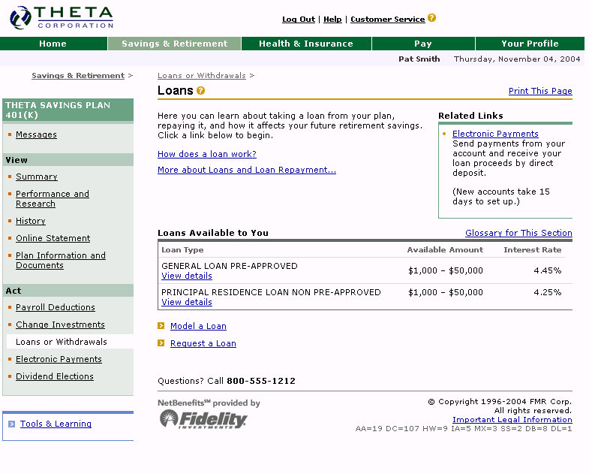Open Performance and Research link
The height and width of the screenshot is (474, 589).
coord(53,198)
